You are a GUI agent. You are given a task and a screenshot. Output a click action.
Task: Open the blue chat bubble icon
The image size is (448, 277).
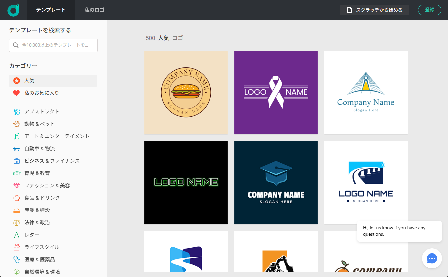pyautogui.click(x=432, y=258)
